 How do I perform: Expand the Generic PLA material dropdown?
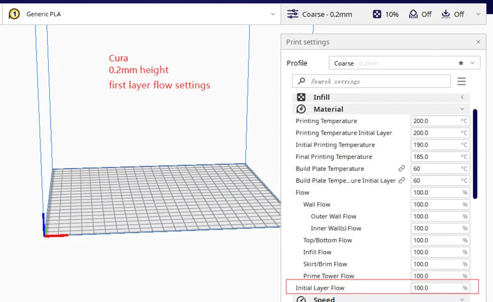click(x=272, y=14)
